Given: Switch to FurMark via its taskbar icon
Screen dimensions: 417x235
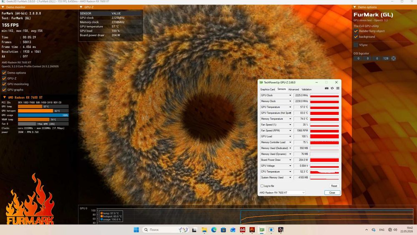Looking at the screenshot, I should 252,230.
